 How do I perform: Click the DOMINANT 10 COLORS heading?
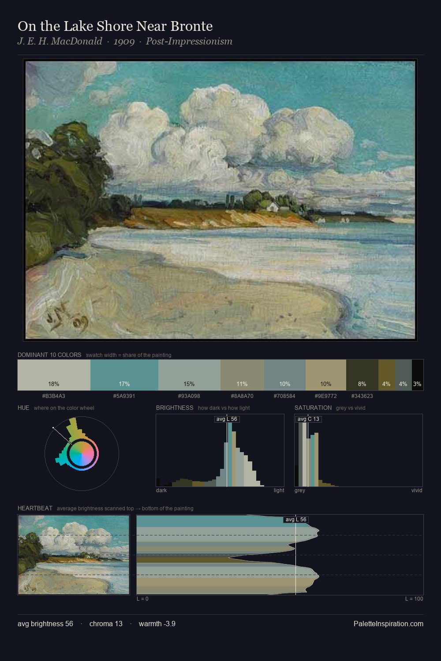click(49, 355)
